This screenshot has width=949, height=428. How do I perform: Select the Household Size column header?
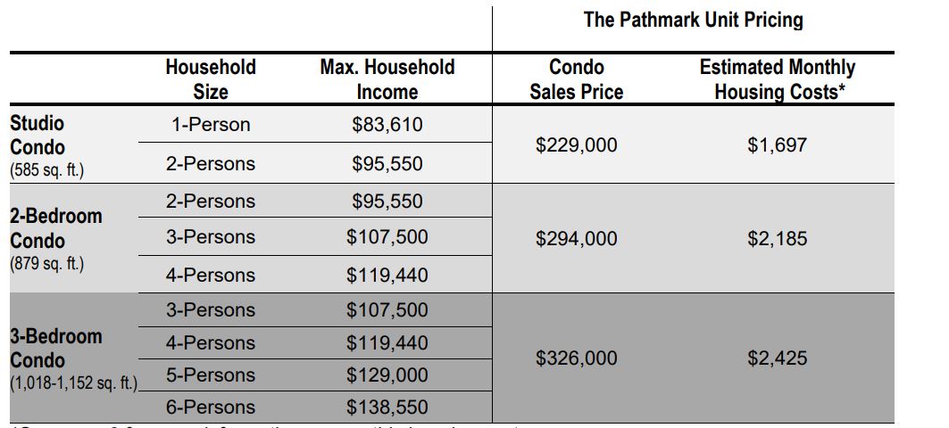pyautogui.click(x=210, y=79)
